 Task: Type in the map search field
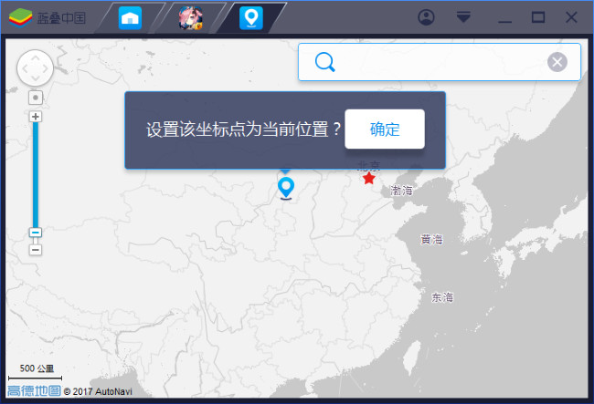[x=439, y=62]
